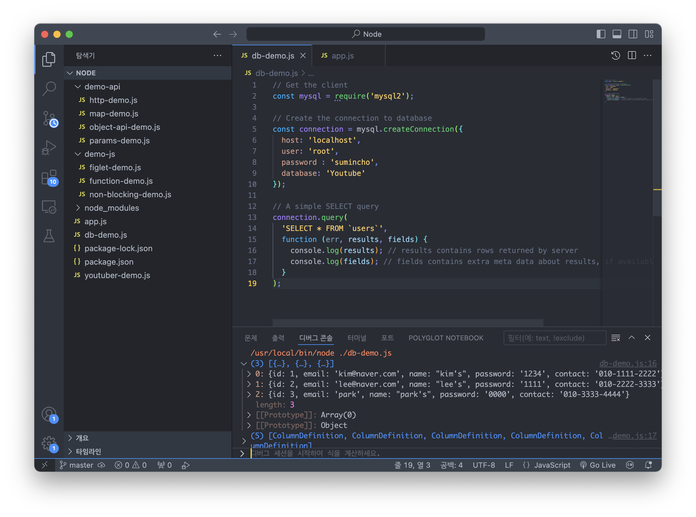Open the Testing flask icon view
The image size is (696, 517).
pyautogui.click(x=49, y=236)
